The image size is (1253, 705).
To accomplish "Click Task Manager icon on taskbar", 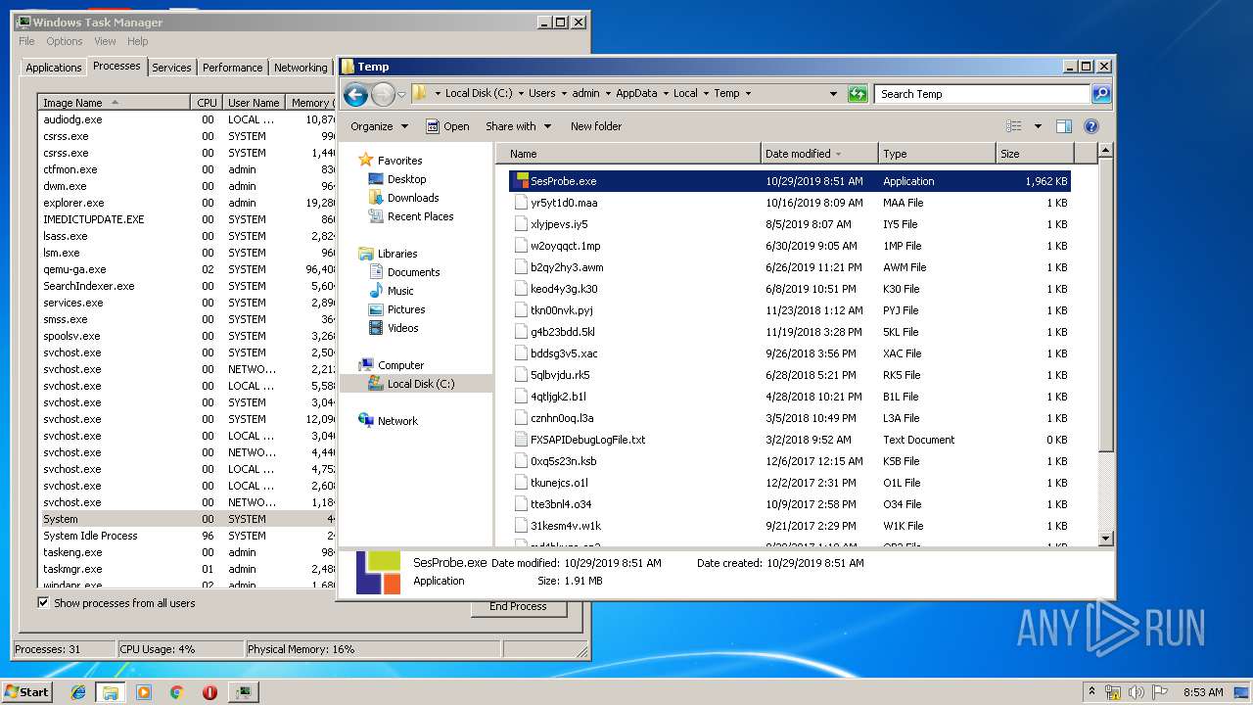I will pos(243,692).
